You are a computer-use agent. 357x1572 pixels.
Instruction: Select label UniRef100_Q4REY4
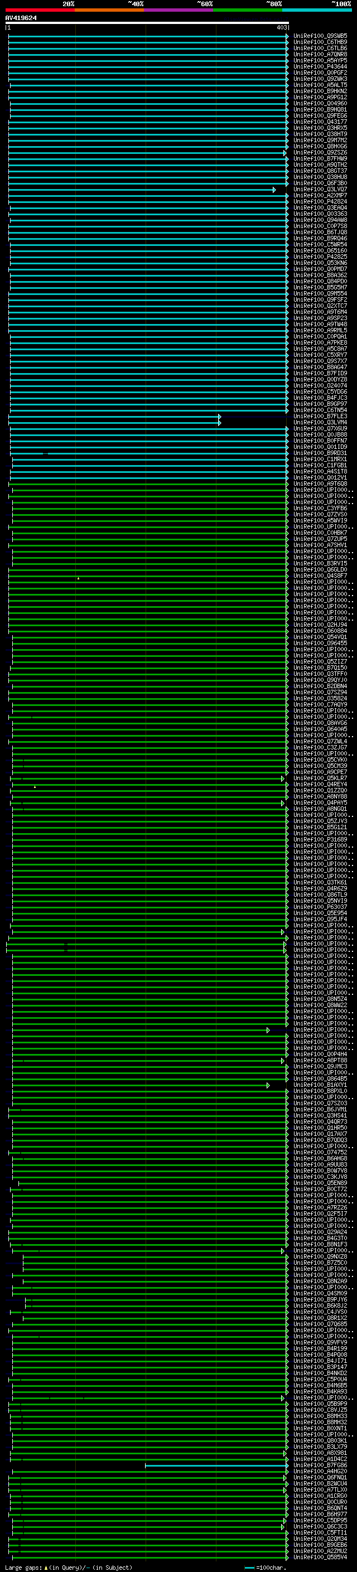[320, 785]
